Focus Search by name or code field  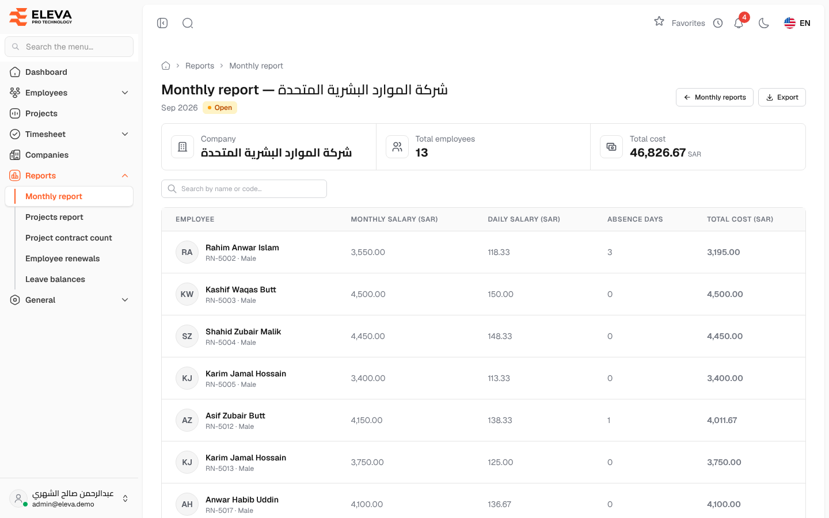[x=244, y=189]
